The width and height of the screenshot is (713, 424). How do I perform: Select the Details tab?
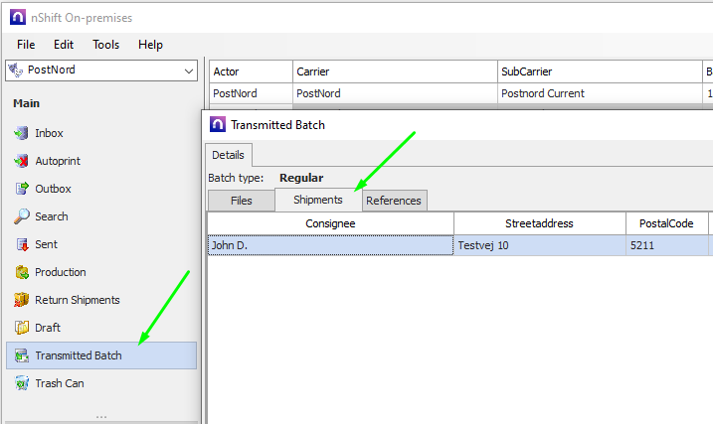point(229,156)
